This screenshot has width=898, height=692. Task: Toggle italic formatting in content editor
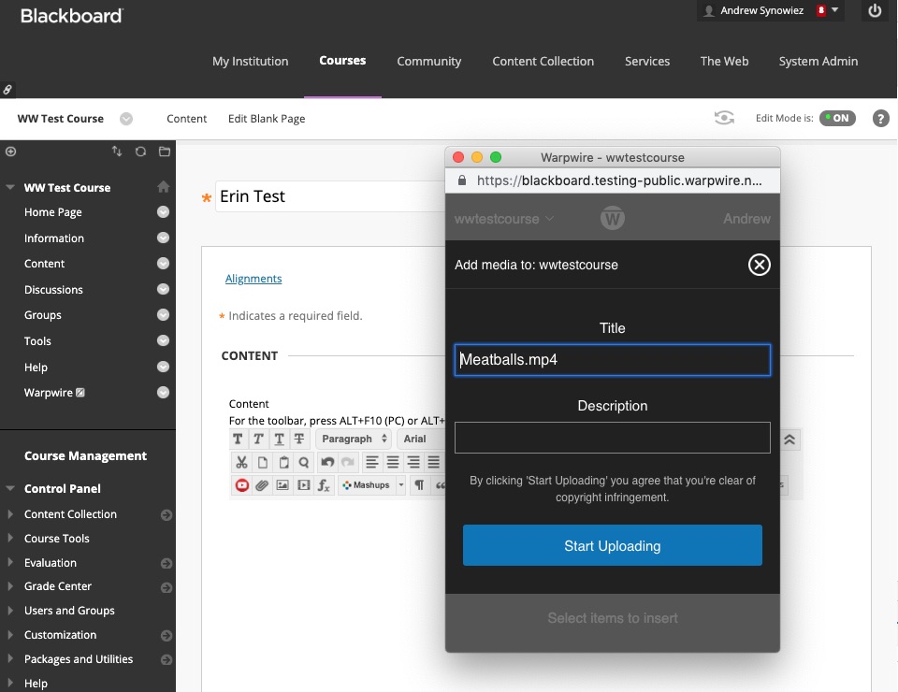pyautogui.click(x=258, y=439)
